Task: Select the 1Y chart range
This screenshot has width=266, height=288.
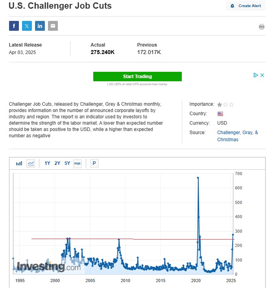Action: point(47,163)
